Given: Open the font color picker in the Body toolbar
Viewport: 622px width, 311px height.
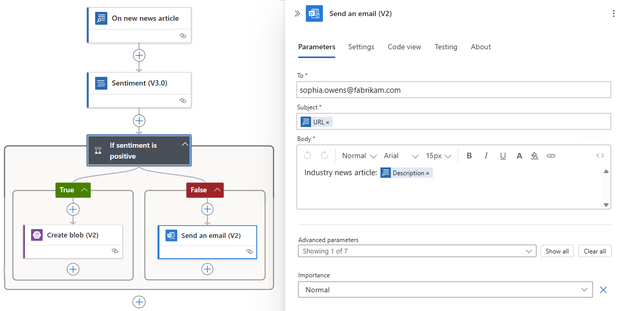Looking at the screenshot, I should click(x=519, y=155).
